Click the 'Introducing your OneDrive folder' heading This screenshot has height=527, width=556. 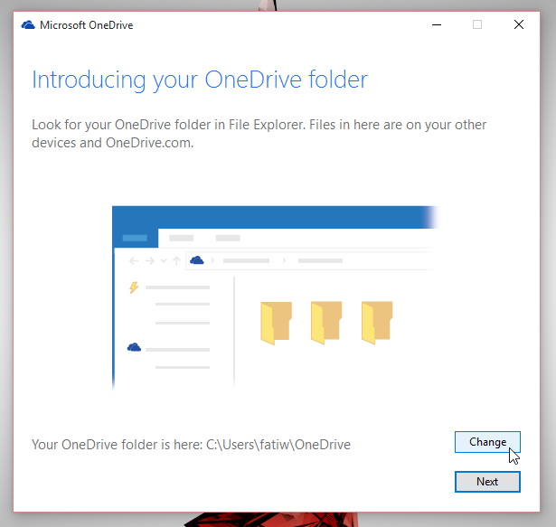click(200, 80)
